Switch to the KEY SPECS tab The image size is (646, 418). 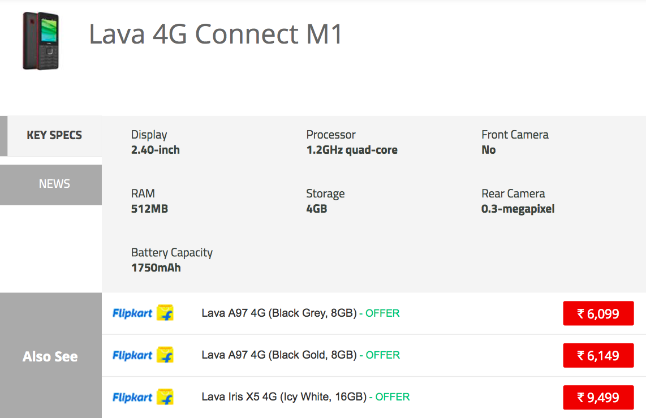coord(54,135)
